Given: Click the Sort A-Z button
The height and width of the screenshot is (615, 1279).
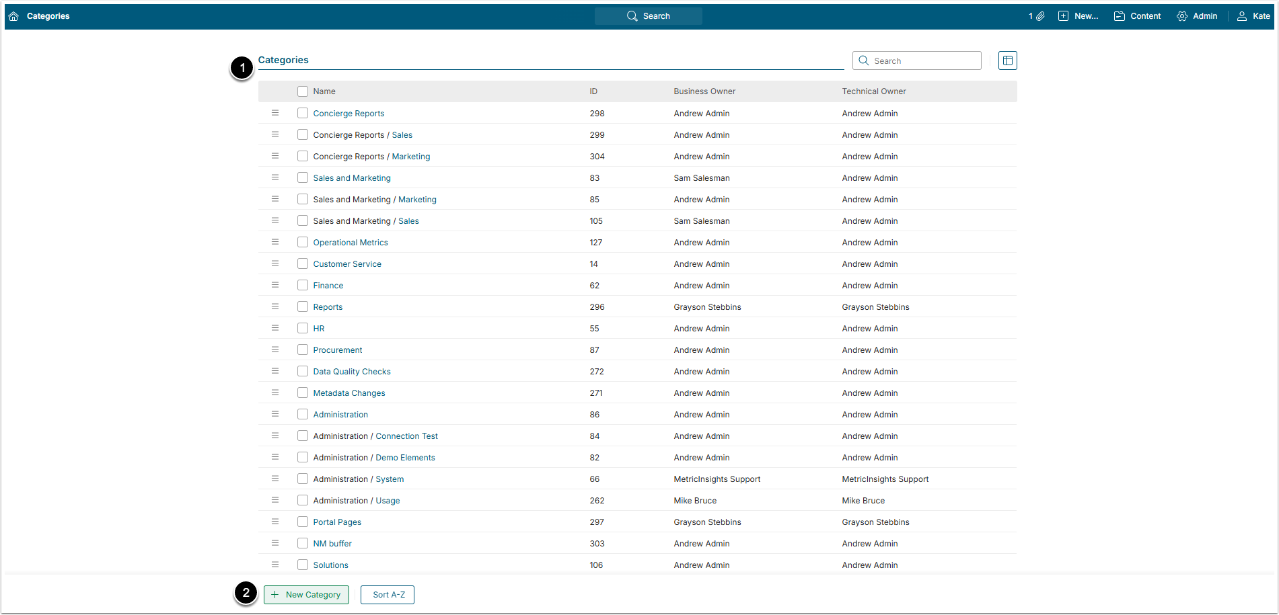Looking at the screenshot, I should click(x=388, y=595).
